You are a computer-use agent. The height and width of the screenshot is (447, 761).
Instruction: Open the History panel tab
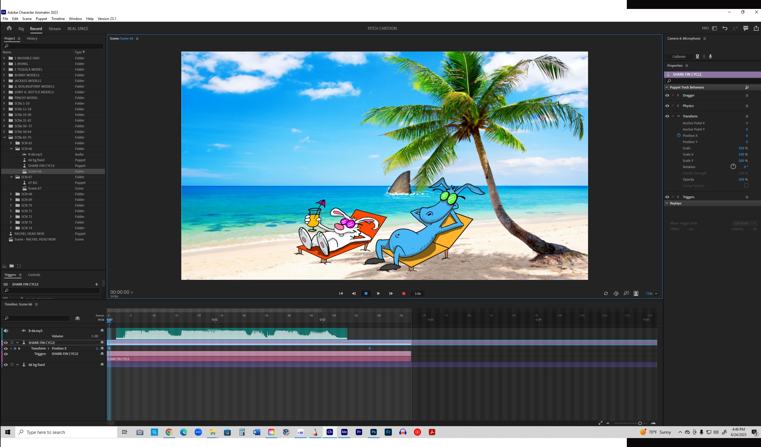[32, 39]
